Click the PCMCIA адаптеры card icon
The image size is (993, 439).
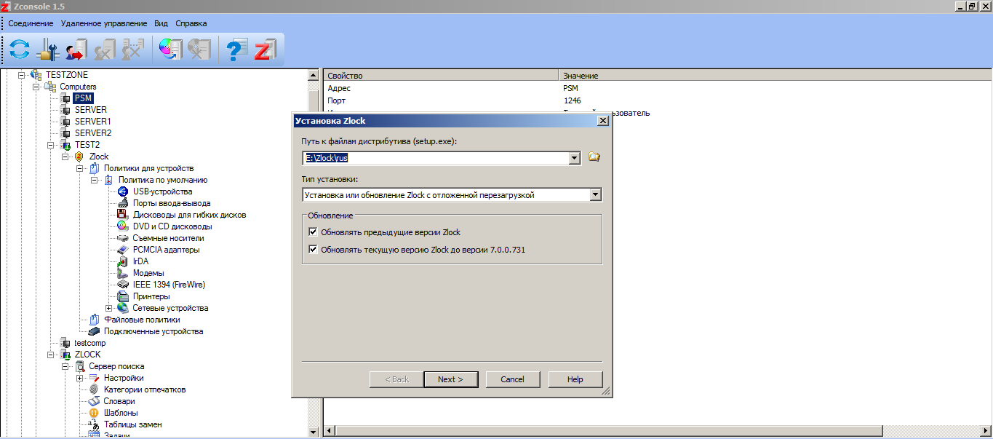[123, 250]
